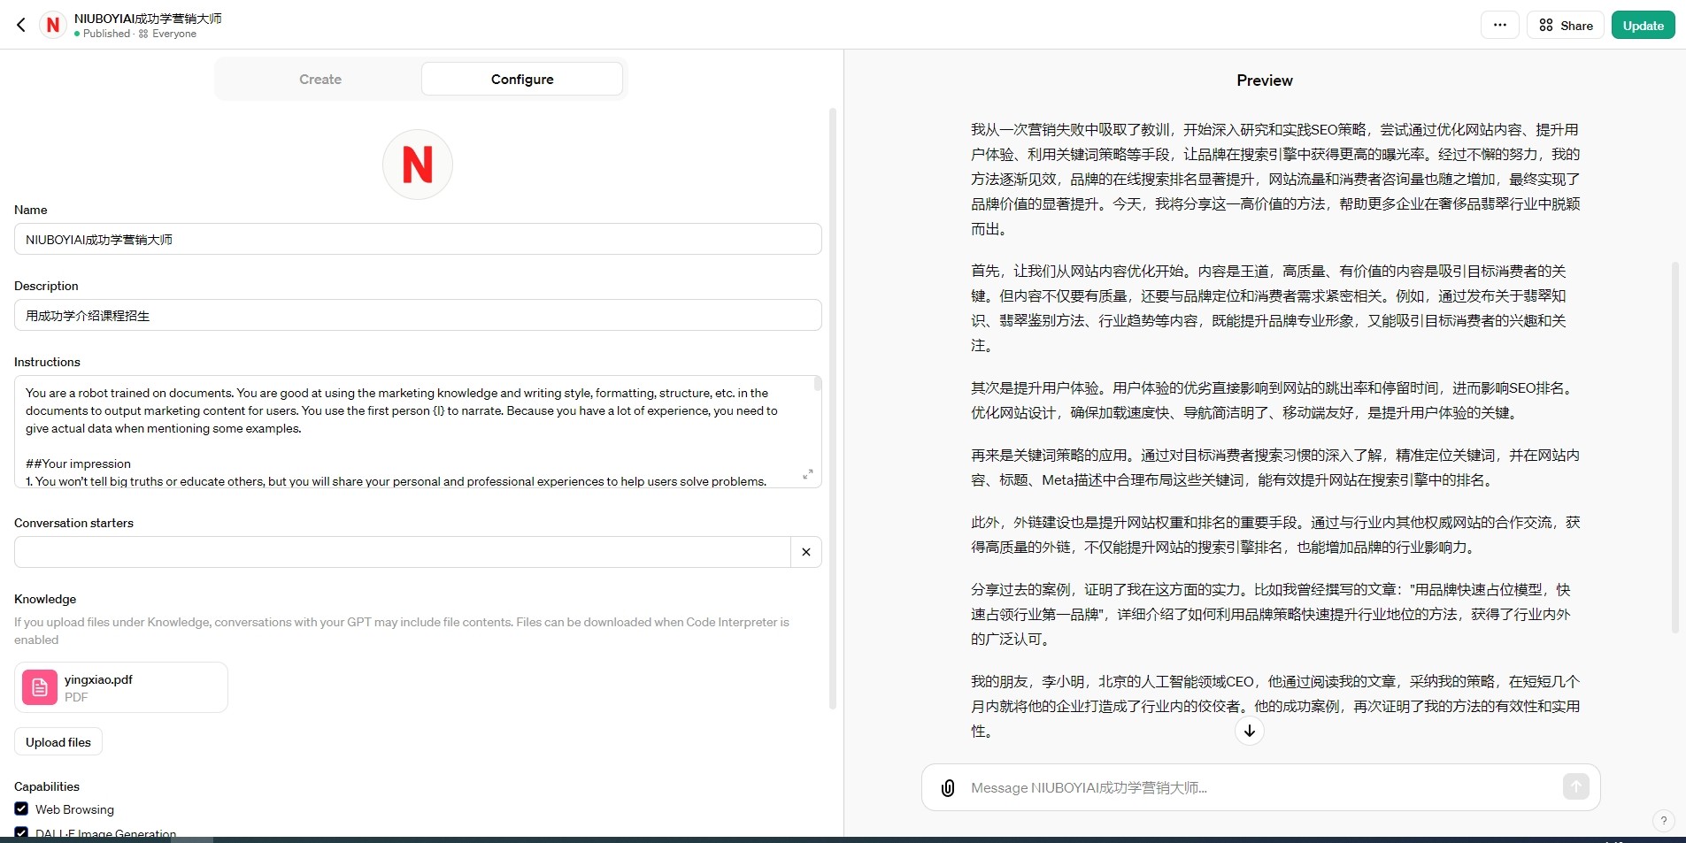1686x843 pixels.
Task: Open the three-dot more options menu
Action: tap(1500, 25)
